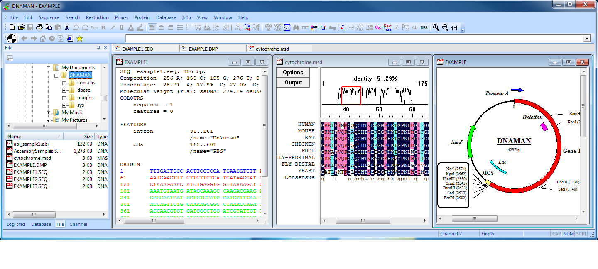
Task: Click the Output button in cytochrome window
Action: coord(293,82)
